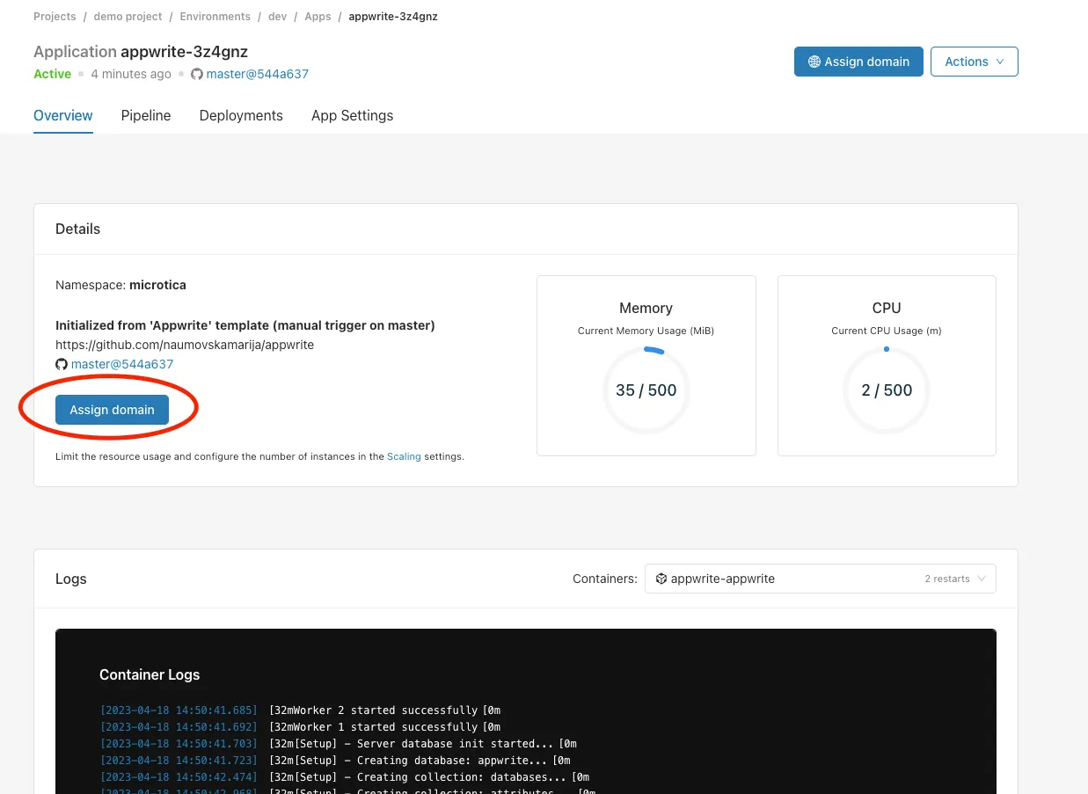1088x794 pixels.
Task: Click the globe icon in header Assign domain button
Action: (814, 62)
